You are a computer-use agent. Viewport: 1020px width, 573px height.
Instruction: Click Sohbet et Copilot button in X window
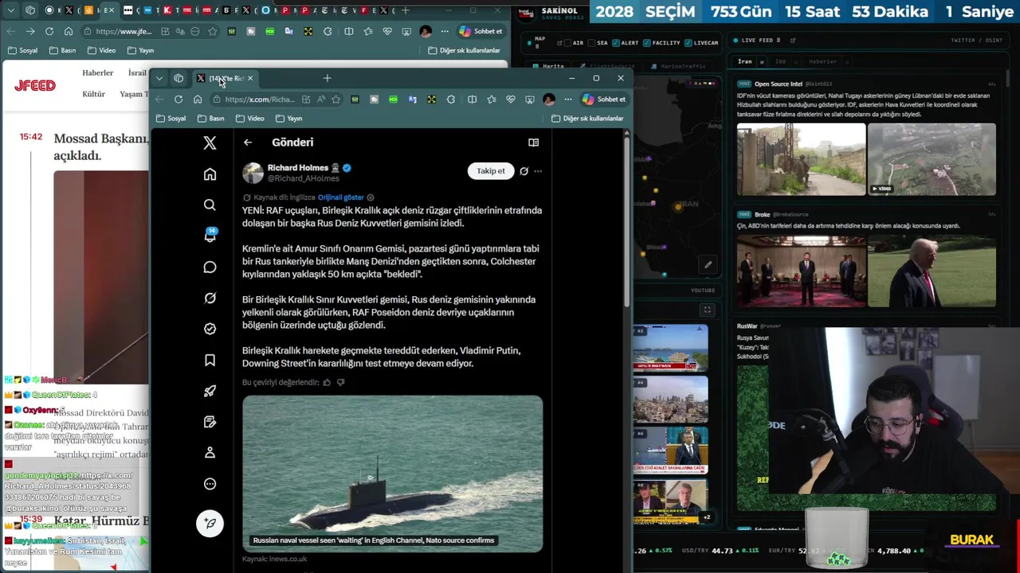click(x=604, y=99)
